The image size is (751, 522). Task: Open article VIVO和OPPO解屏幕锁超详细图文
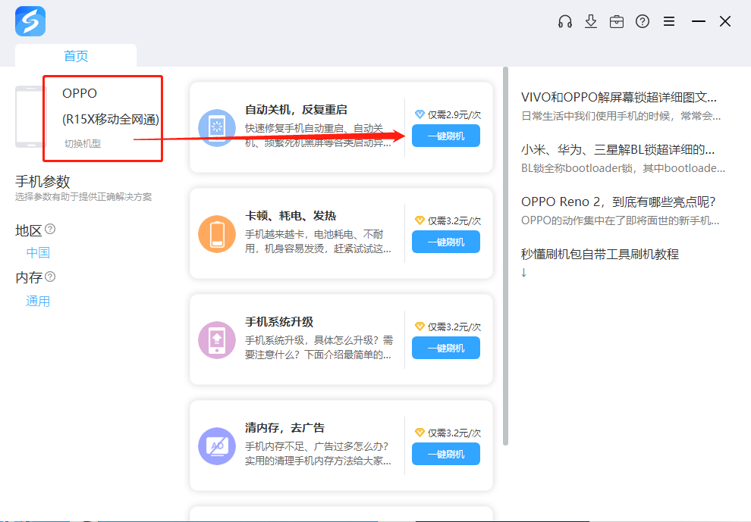coord(619,97)
